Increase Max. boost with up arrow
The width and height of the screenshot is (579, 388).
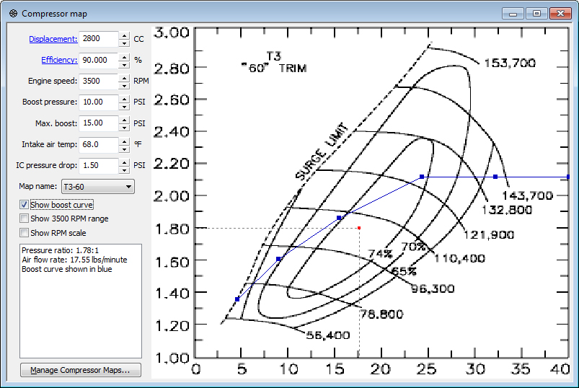pyautogui.click(x=125, y=120)
